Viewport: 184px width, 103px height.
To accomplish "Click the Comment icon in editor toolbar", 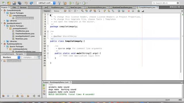I will click(x=139, y=11).
